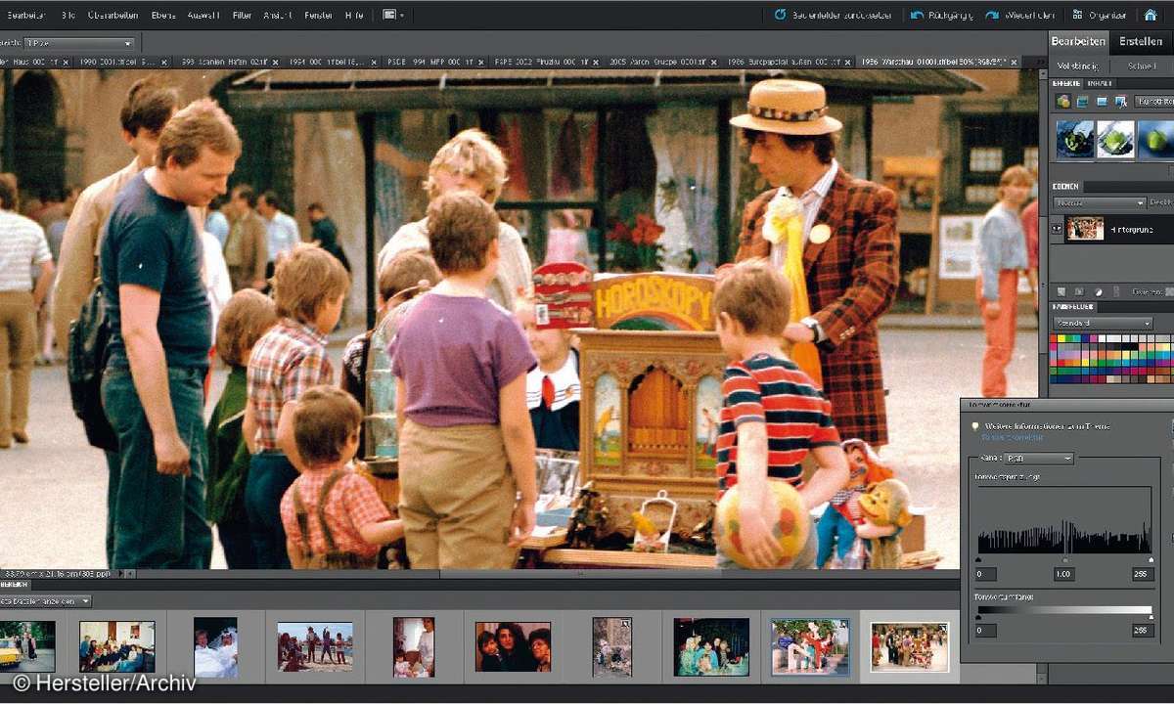Click the output level maximum field 255
This screenshot has height=704, width=1174.
pyautogui.click(x=1142, y=631)
